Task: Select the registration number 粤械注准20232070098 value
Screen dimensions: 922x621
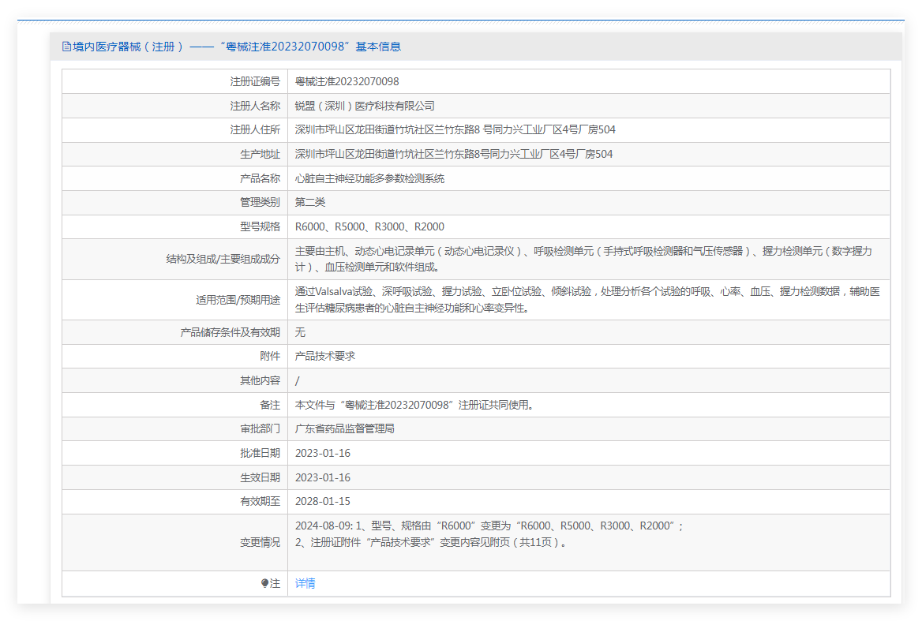Action: (347, 81)
